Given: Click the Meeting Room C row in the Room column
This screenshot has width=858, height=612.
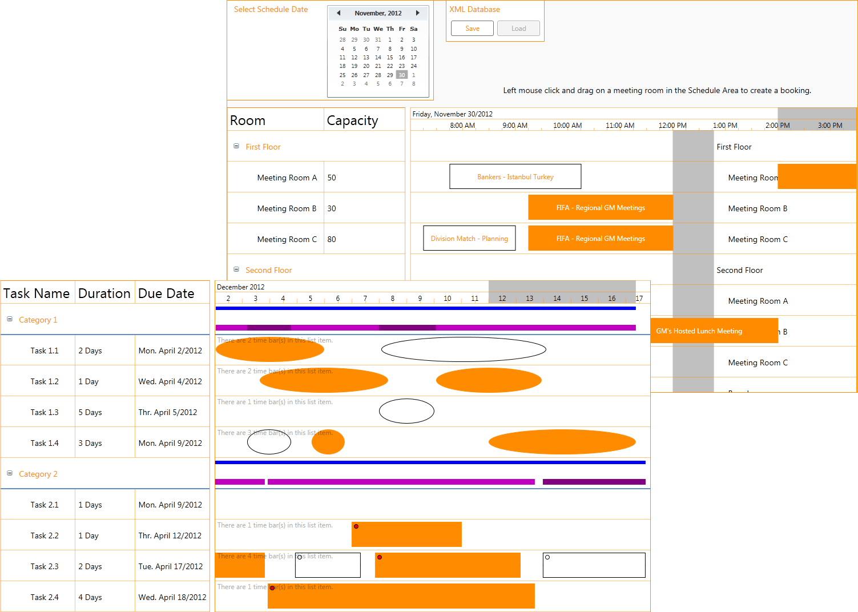Looking at the screenshot, I should point(287,239).
